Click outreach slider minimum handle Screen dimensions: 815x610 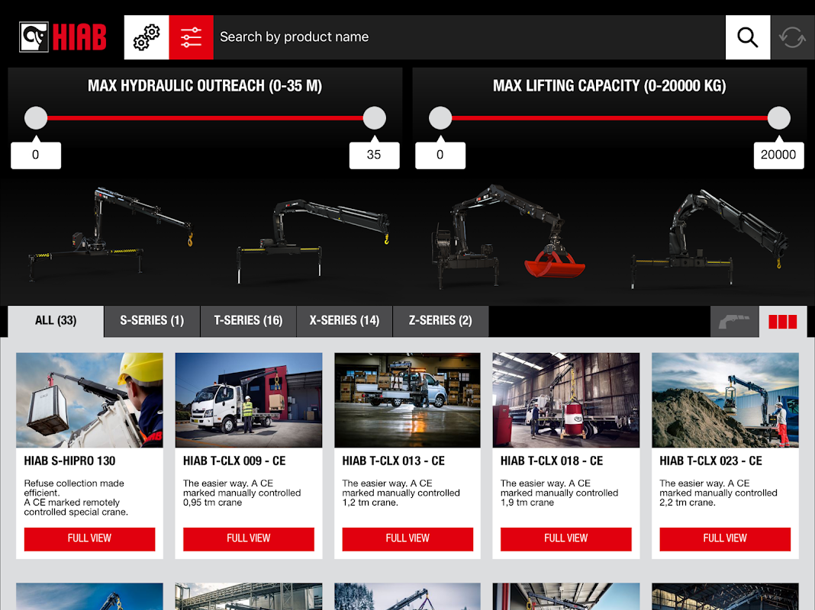pos(36,118)
